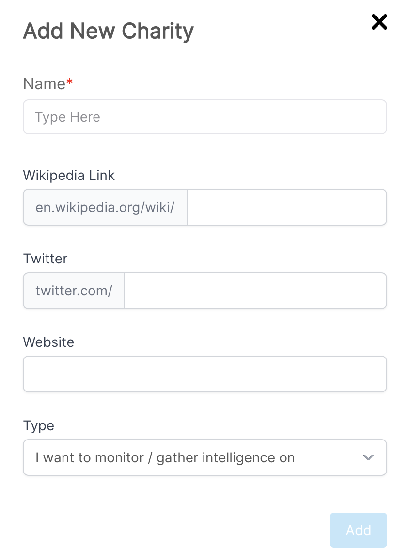
Task: Click the Add New Charity heading
Action: point(108,31)
